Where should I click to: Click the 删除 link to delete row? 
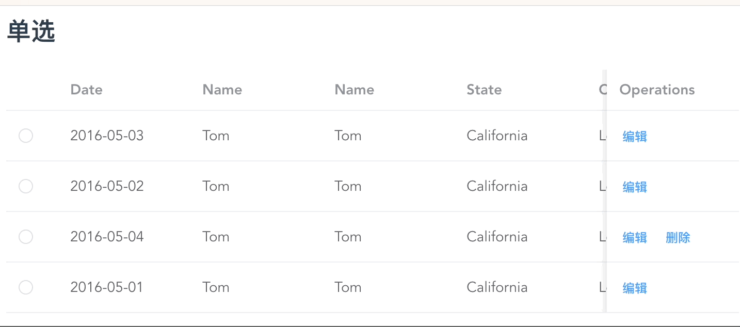678,237
